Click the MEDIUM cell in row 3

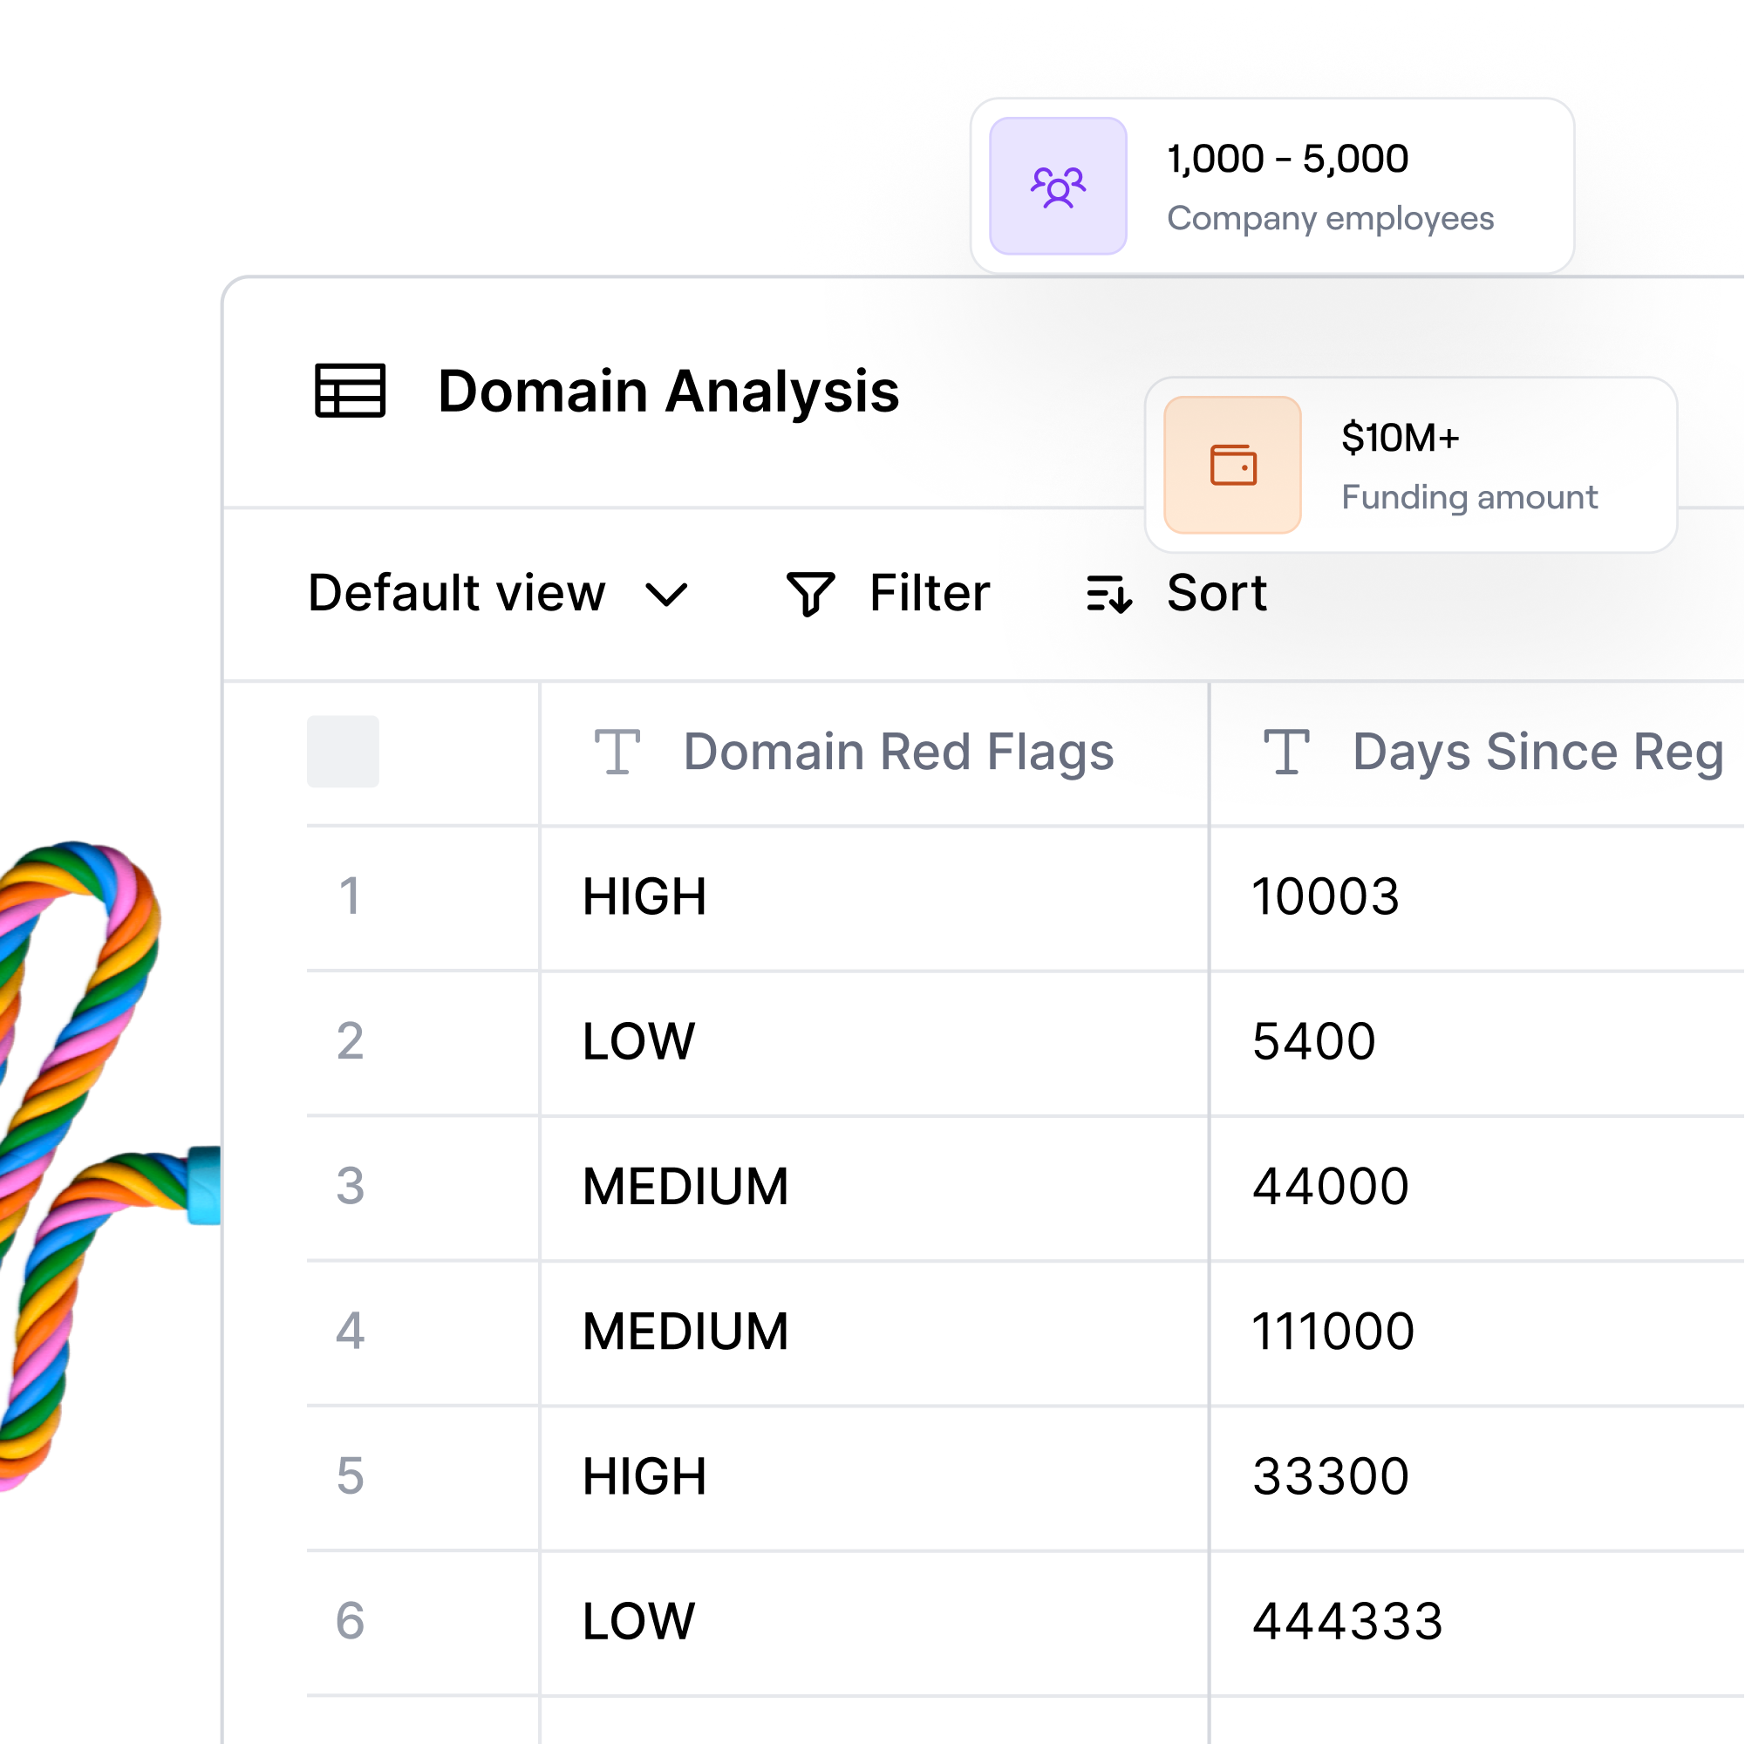[x=685, y=1187]
